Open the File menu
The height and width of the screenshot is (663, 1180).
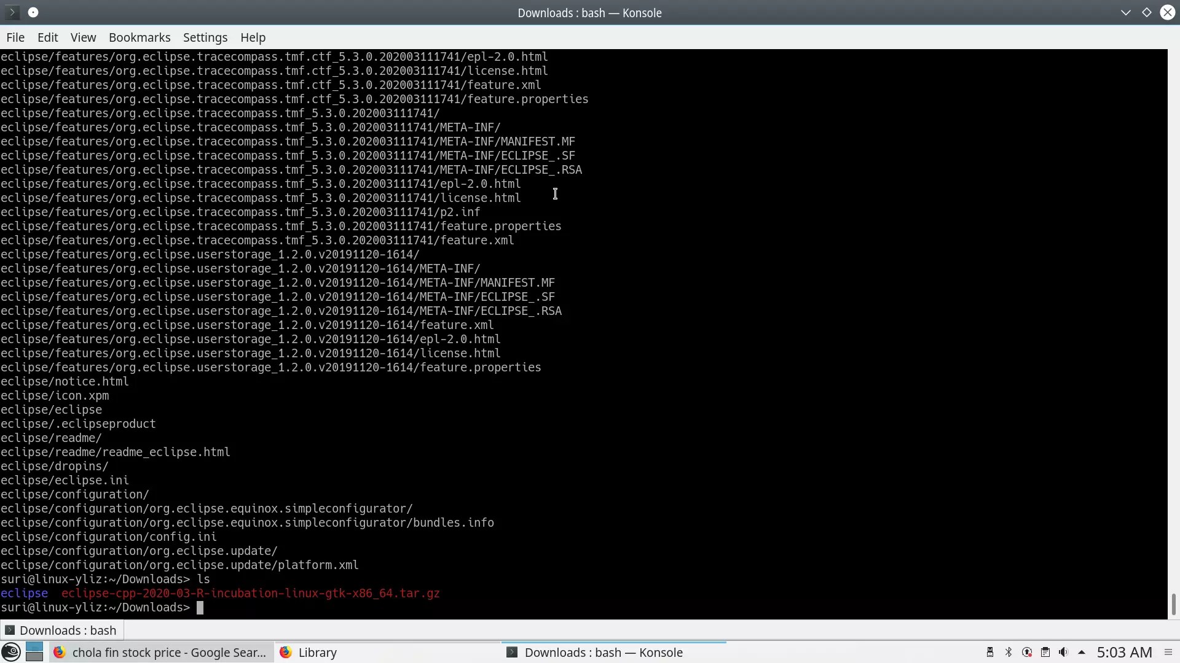15,37
